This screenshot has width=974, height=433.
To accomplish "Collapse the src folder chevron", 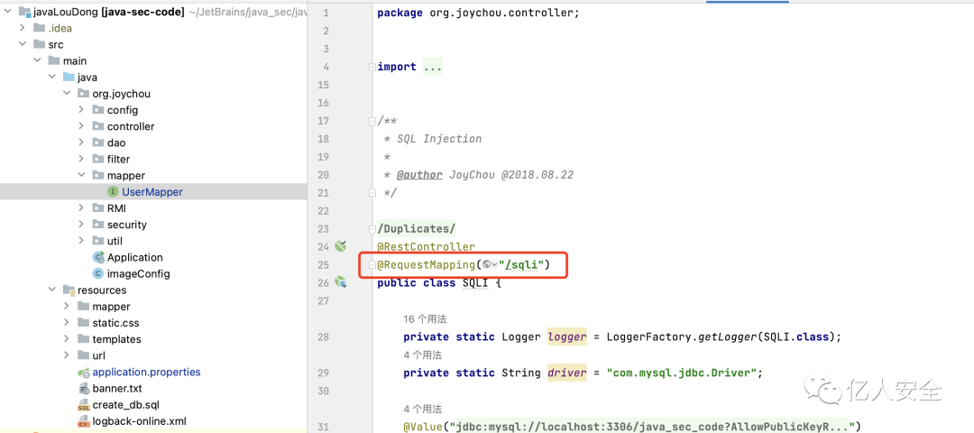I will 23,45.
